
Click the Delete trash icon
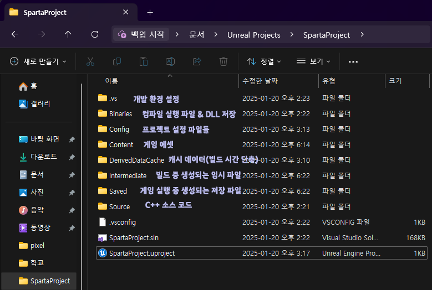coord(223,61)
